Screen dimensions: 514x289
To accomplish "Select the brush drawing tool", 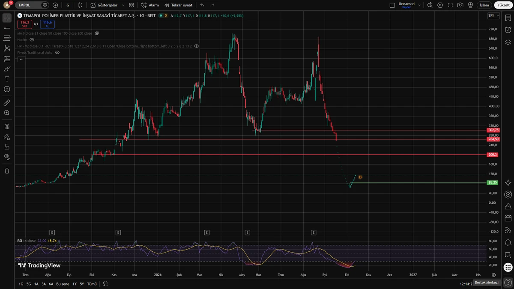I will (7, 69).
